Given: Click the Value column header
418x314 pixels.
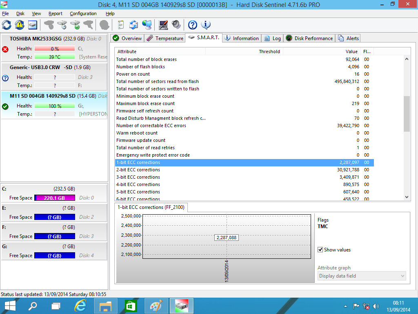Looking at the screenshot, I should click(321, 52).
